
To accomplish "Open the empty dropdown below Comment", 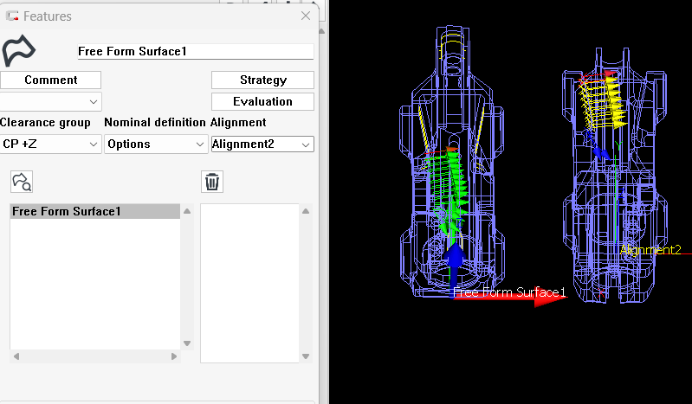I will (51, 101).
